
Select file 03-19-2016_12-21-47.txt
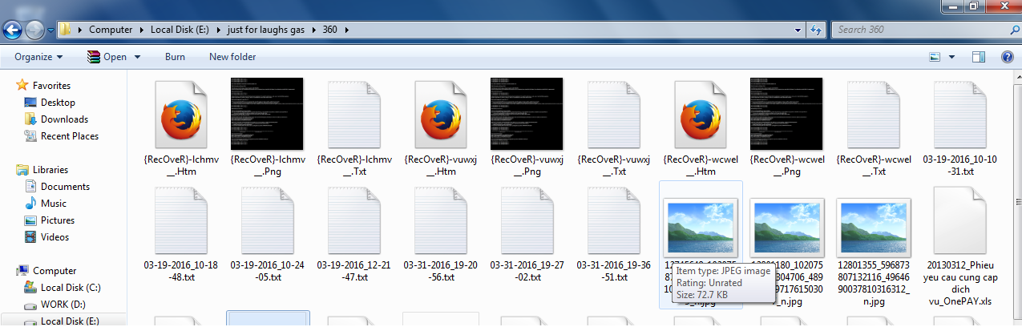coord(353,234)
